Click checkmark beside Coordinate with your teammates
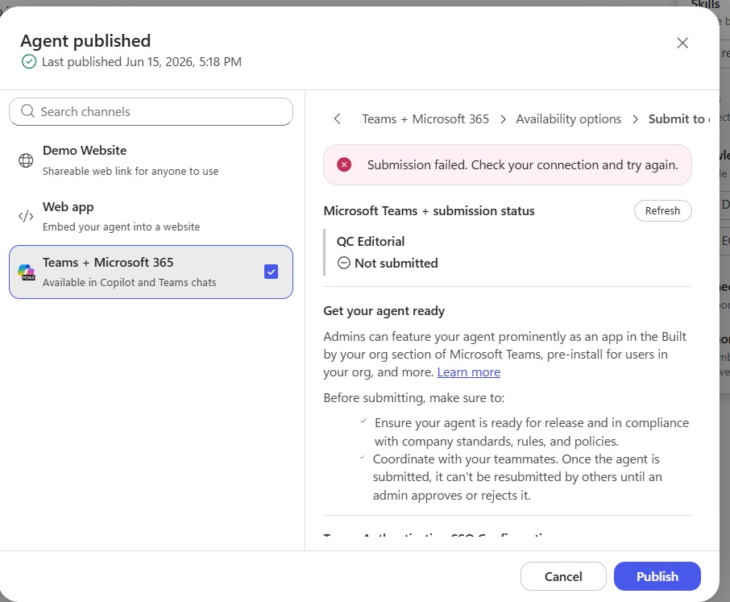The height and width of the screenshot is (602, 730). coord(362,457)
